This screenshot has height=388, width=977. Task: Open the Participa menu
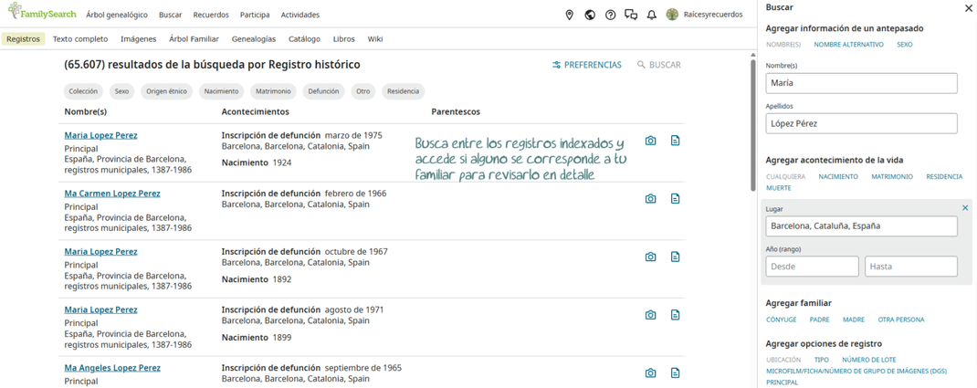point(255,15)
